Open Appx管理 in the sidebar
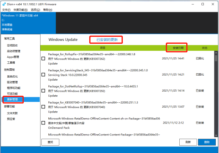 [13, 57]
